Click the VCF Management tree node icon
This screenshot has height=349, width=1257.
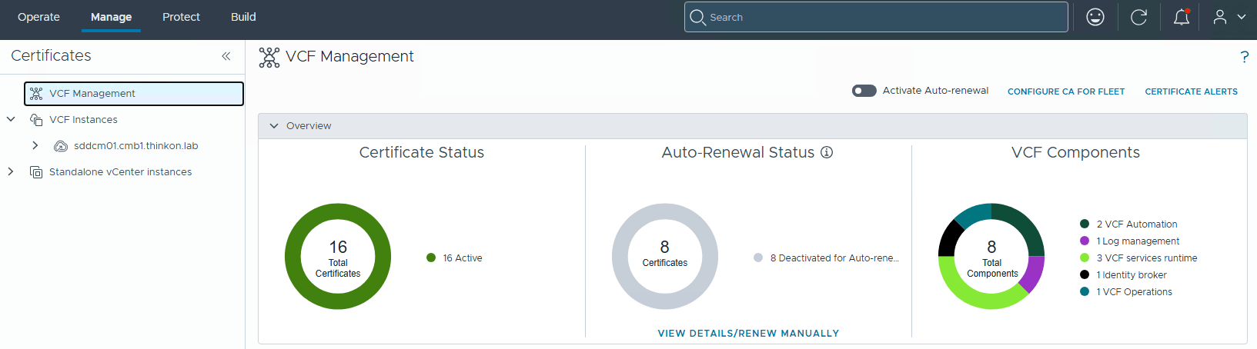pos(36,94)
